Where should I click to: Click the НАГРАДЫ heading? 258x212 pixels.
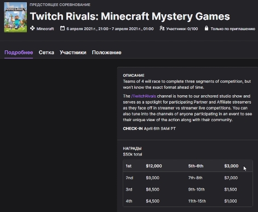tap(133, 148)
